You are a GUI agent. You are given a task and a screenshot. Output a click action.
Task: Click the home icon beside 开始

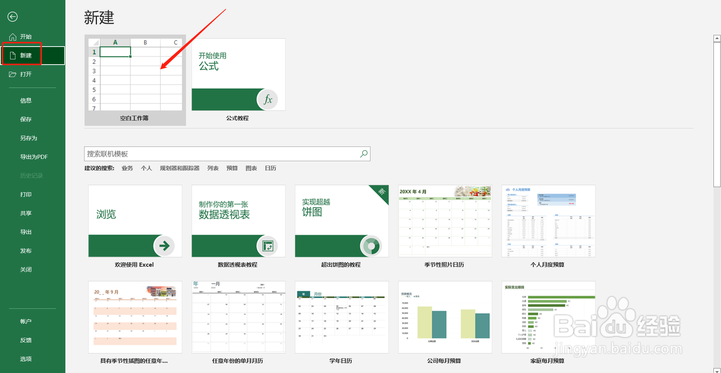(13, 37)
